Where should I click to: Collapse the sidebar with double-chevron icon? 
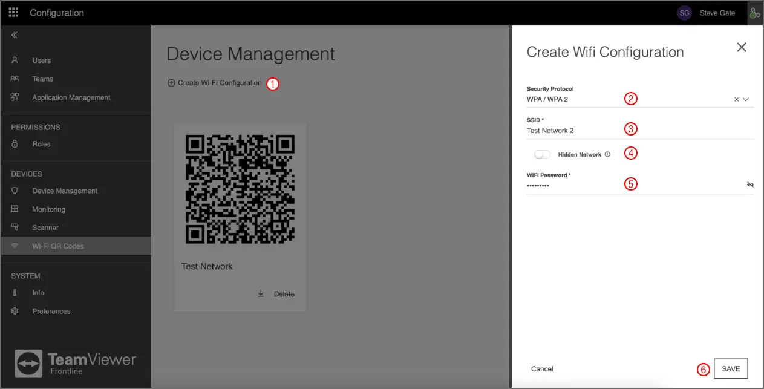(x=15, y=35)
